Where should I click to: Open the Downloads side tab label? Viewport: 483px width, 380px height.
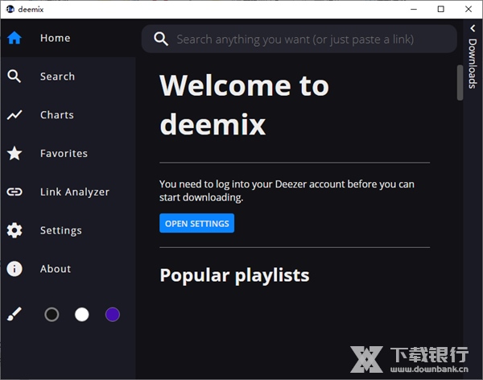coord(473,64)
